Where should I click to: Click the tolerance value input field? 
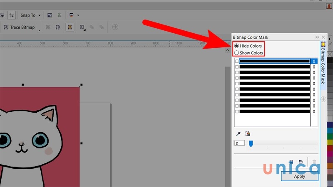pyautogui.click(x=239, y=143)
